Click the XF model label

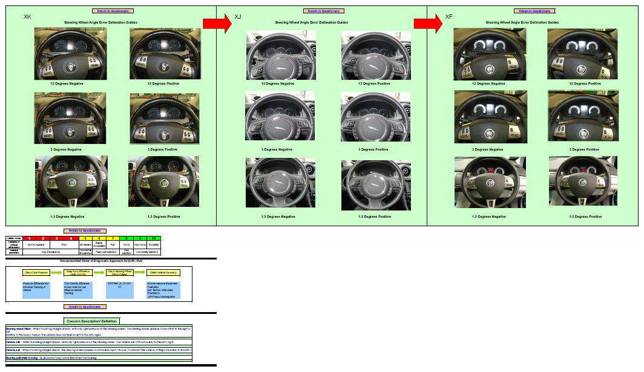click(x=449, y=17)
